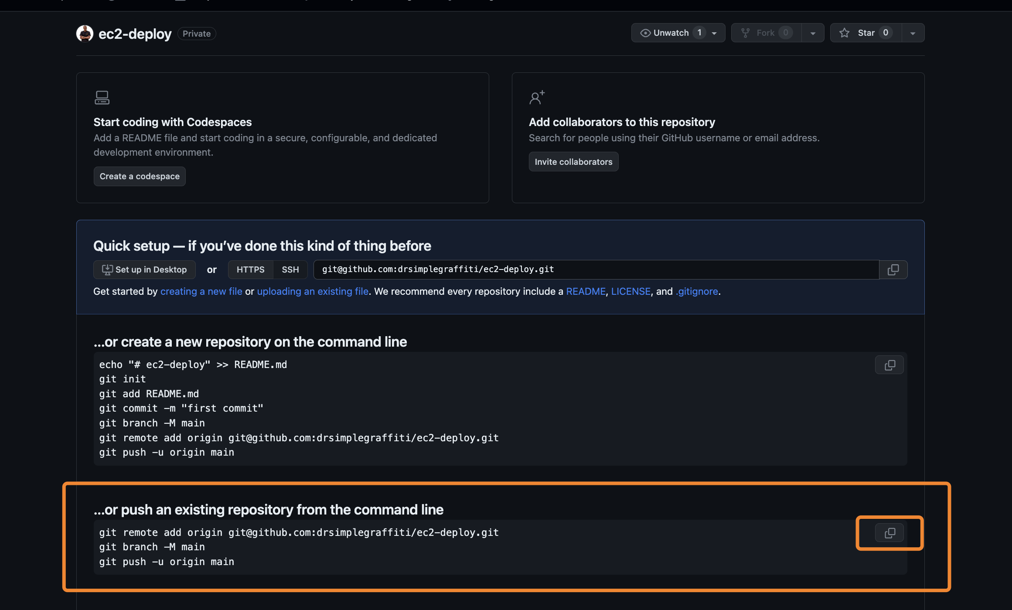The width and height of the screenshot is (1012, 610).
Task: Click Create a codespace button
Action: click(140, 176)
